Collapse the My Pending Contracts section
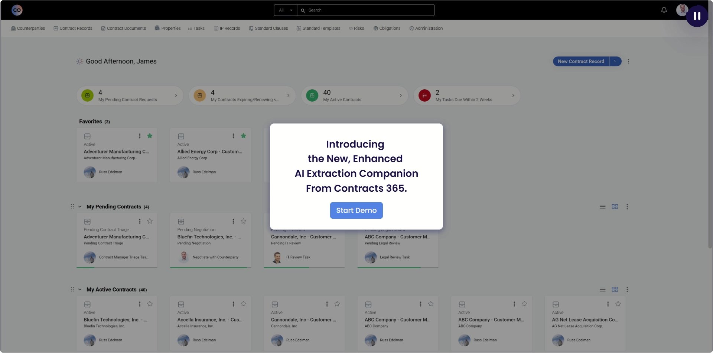 coord(80,207)
